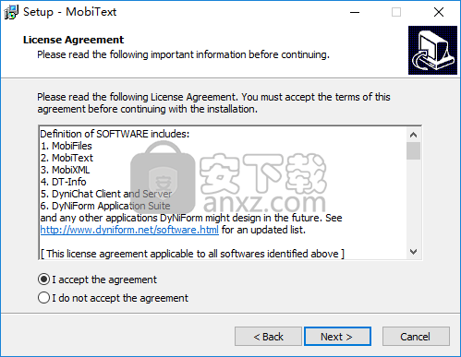Click the '1. MobiFiles' license line
Viewport: 461px width, 357px height.
pyautogui.click(x=67, y=146)
